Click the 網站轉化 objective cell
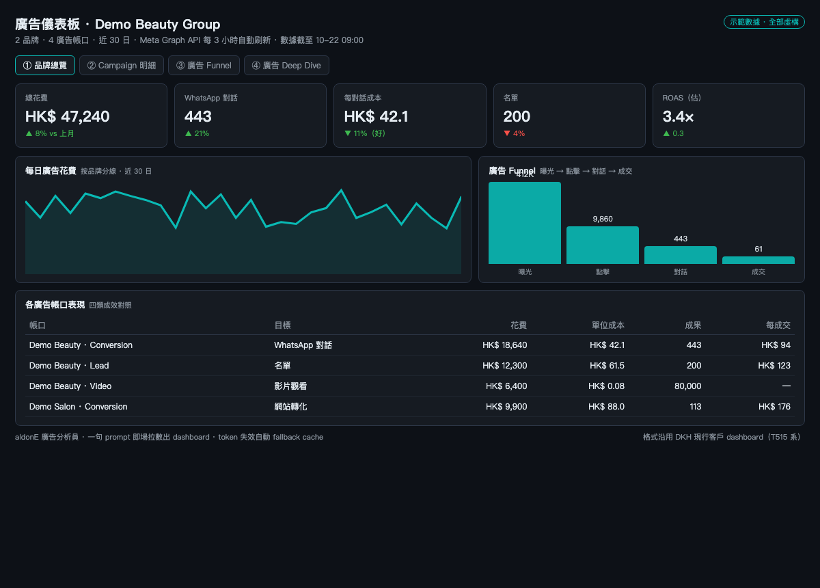820x588 pixels. 290,407
